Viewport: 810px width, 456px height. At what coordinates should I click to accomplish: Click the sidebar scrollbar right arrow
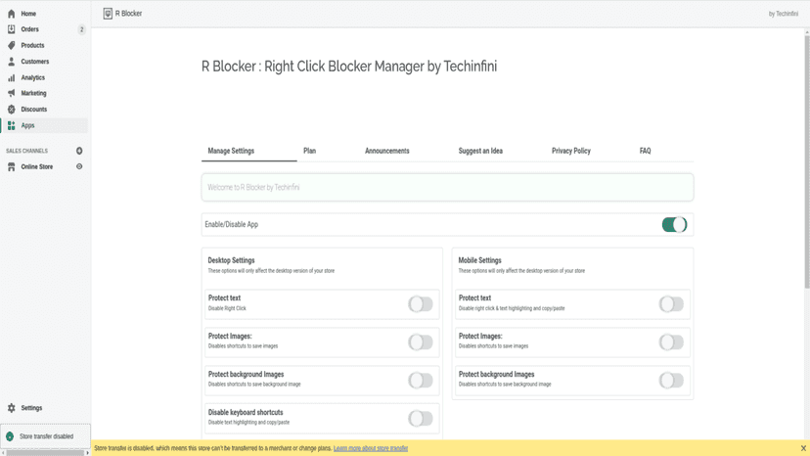(87, 453)
